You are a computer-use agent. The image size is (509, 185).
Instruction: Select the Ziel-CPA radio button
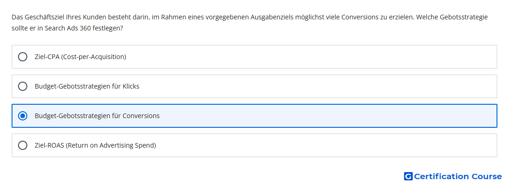[23, 57]
